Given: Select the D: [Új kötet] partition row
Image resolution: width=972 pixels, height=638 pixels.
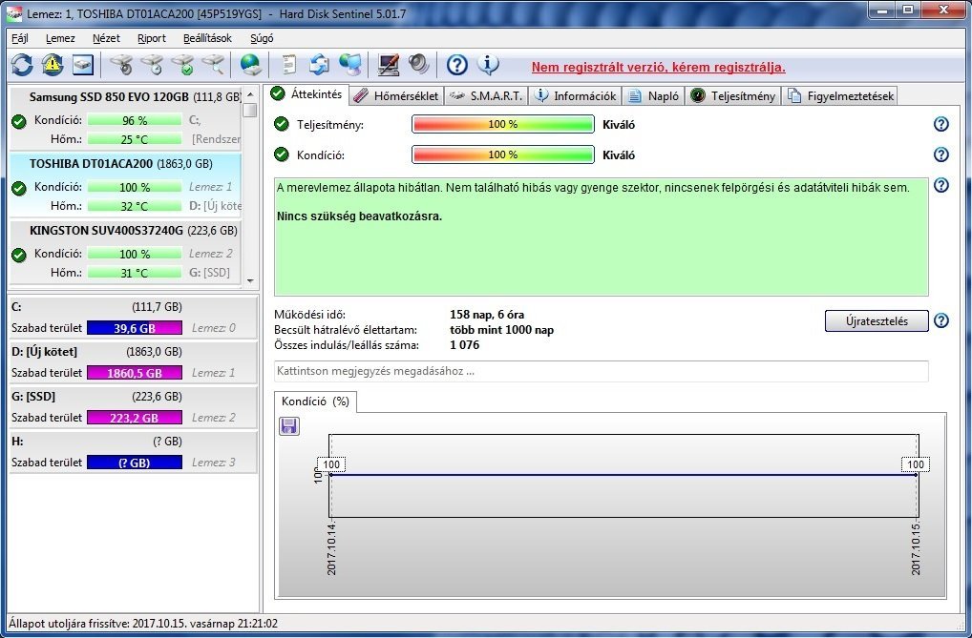Looking at the screenshot, I should click(x=134, y=362).
